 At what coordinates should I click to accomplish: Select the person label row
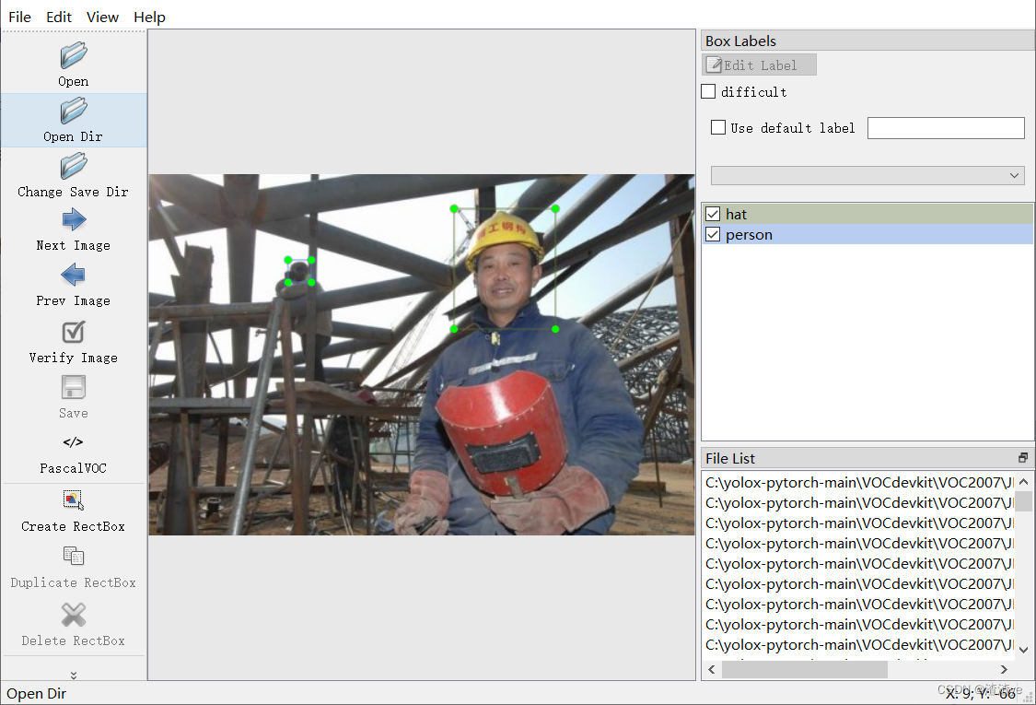pos(867,234)
